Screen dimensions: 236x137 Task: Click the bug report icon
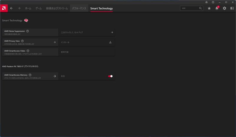206,2
